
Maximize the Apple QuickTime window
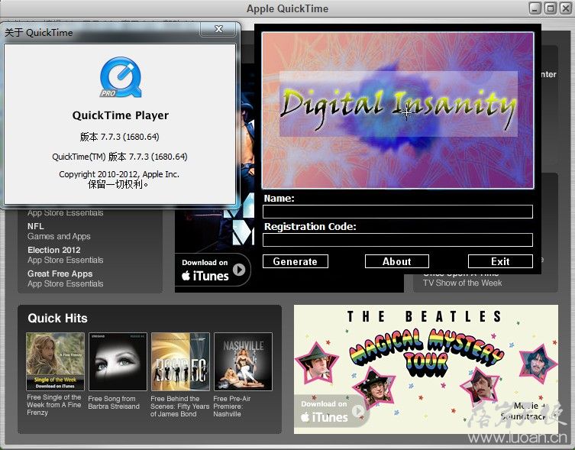550,8
